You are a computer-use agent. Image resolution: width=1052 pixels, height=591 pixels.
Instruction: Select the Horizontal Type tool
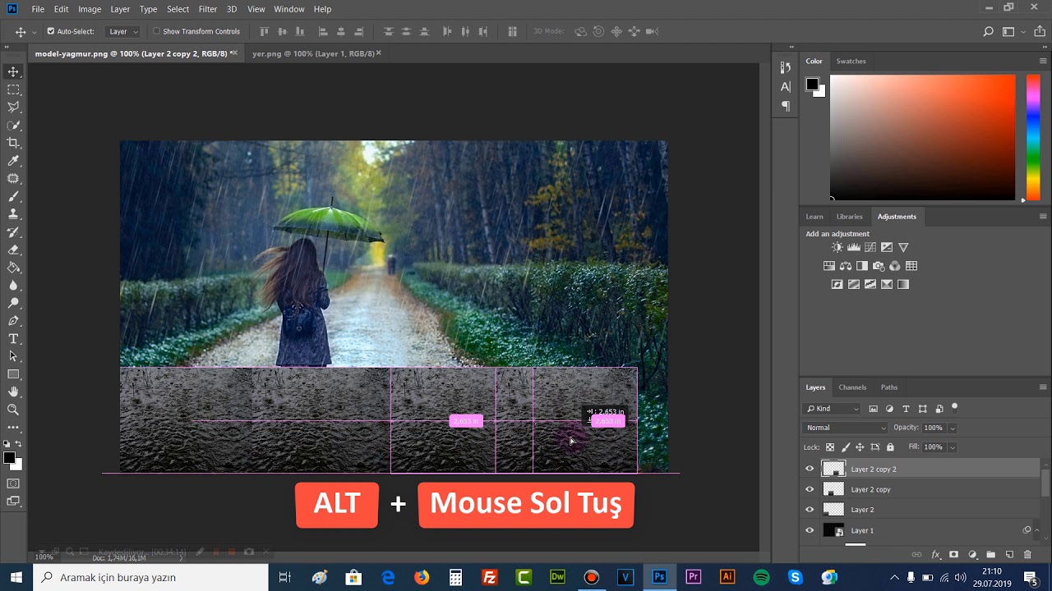point(13,338)
